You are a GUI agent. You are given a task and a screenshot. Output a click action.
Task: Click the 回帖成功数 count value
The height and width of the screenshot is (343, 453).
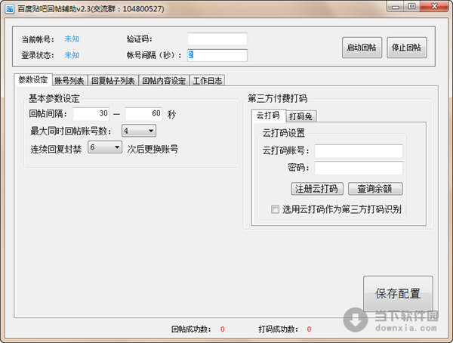[223, 329]
